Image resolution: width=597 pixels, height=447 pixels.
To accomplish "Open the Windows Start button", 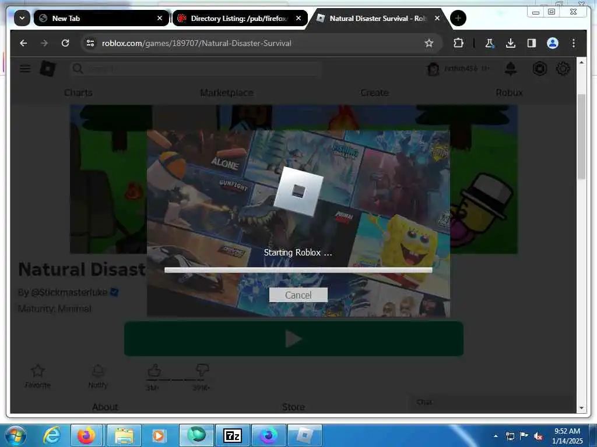I will click(15, 435).
